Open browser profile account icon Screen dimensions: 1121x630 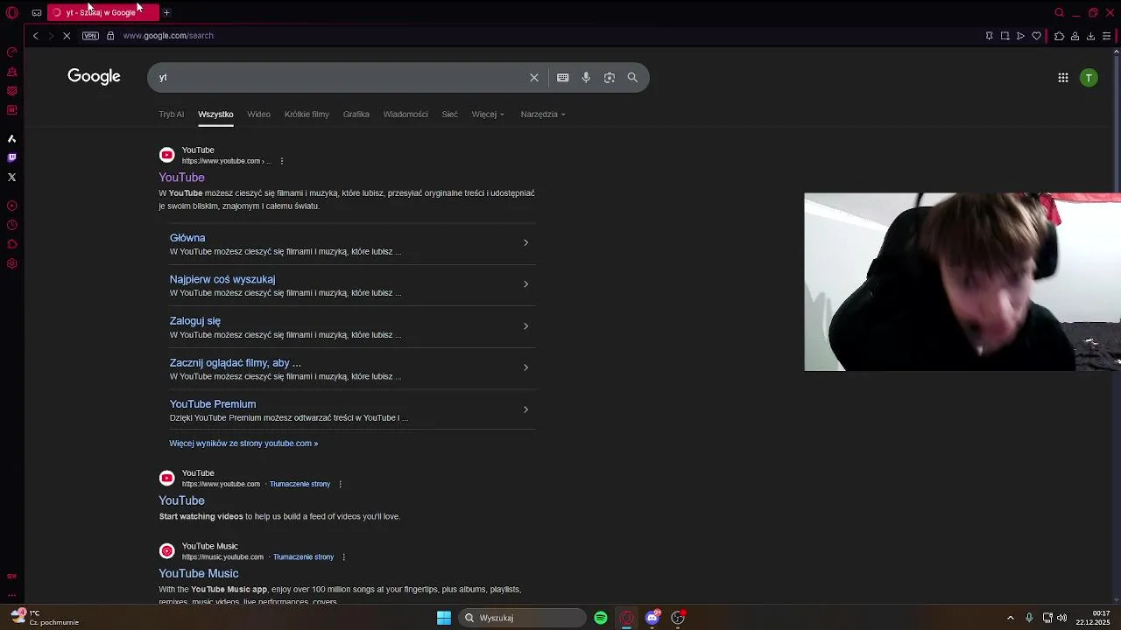[x=1075, y=36]
